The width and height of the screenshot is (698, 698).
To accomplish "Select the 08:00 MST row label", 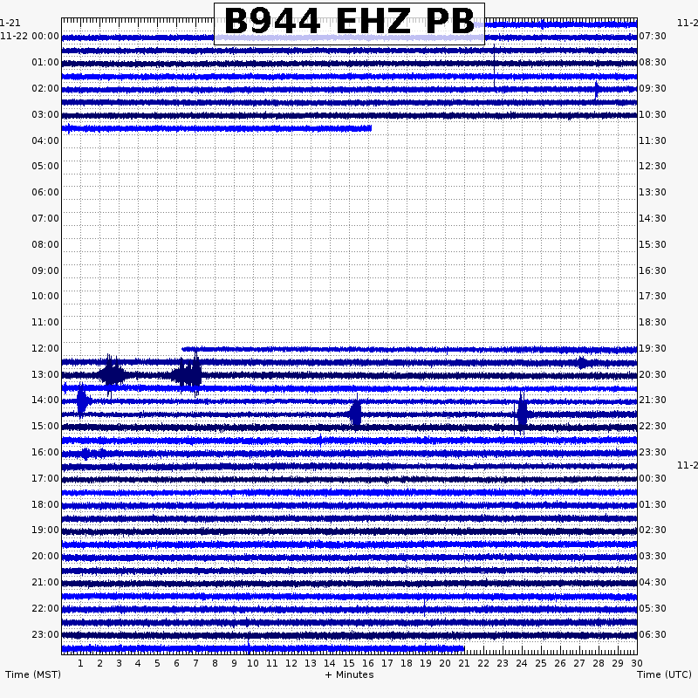I will pos(45,245).
